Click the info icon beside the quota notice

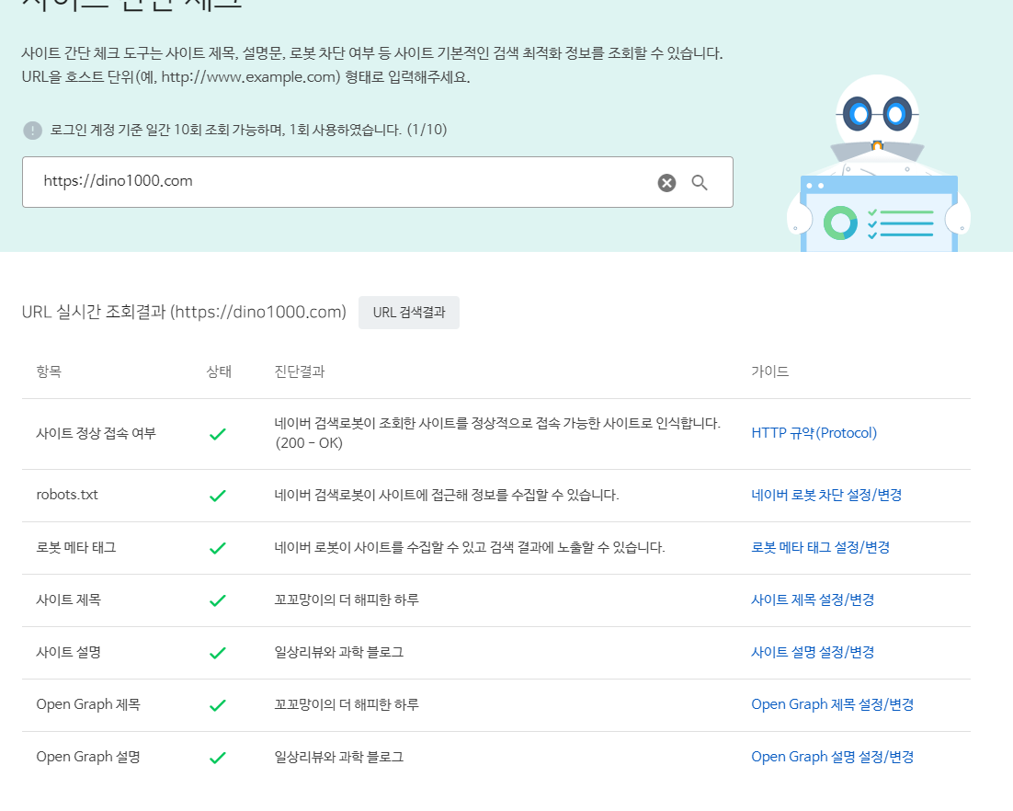pos(34,131)
